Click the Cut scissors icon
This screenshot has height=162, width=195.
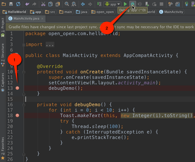pos(43,4)
